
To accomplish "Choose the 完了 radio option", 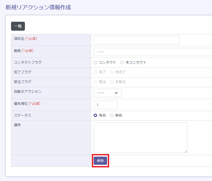I will (96, 72).
